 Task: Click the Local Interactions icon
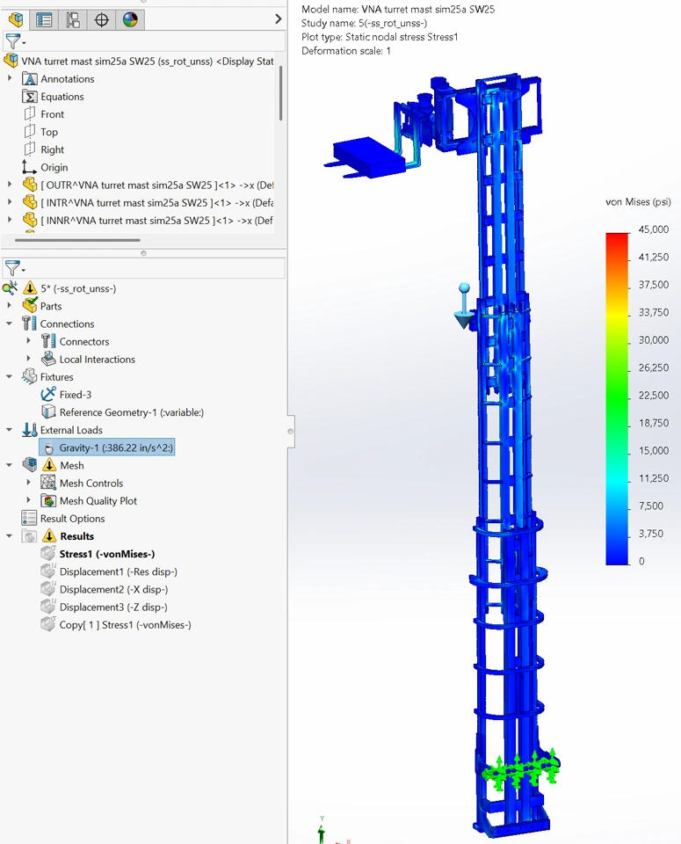point(48,359)
